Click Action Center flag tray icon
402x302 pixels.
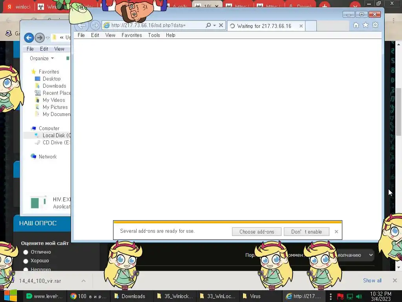(340, 296)
